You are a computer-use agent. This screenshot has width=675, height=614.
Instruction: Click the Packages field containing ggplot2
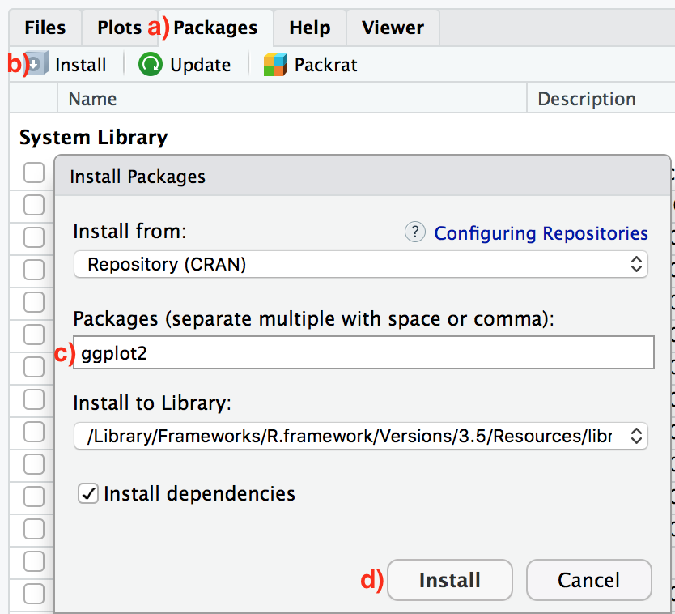tap(363, 353)
